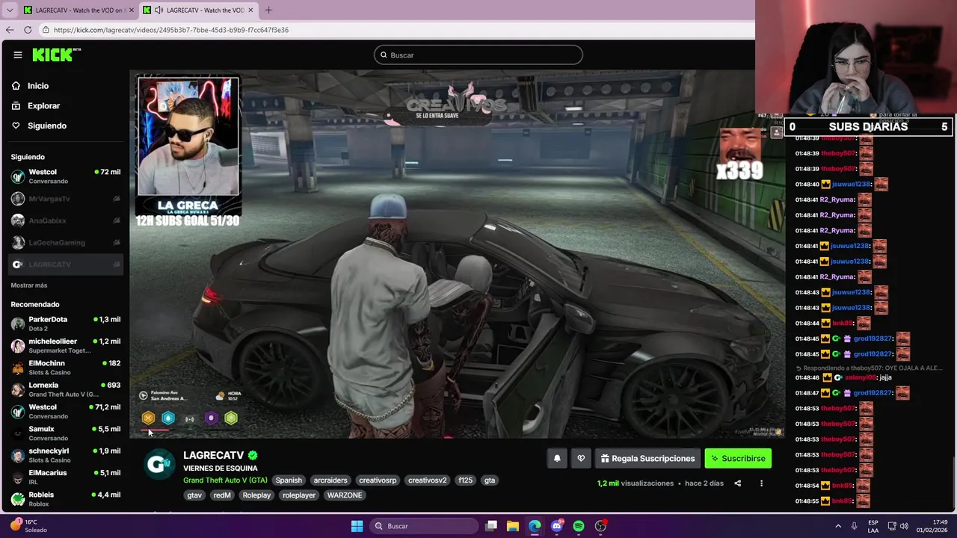957x538 pixels.
Task: Select the roleplayer tag
Action: [299, 495]
